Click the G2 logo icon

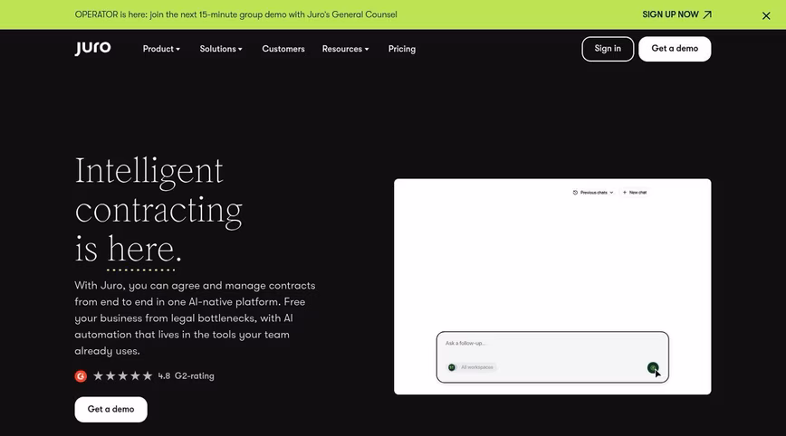coord(81,376)
